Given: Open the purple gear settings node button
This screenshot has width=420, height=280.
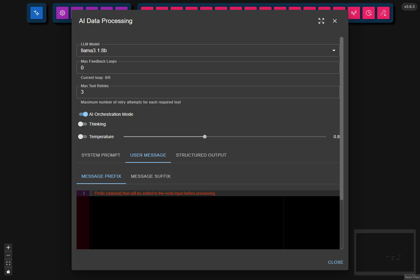Looking at the screenshot, I should [62, 13].
